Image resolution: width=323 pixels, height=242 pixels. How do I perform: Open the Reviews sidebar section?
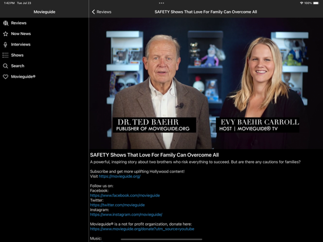point(44,23)
